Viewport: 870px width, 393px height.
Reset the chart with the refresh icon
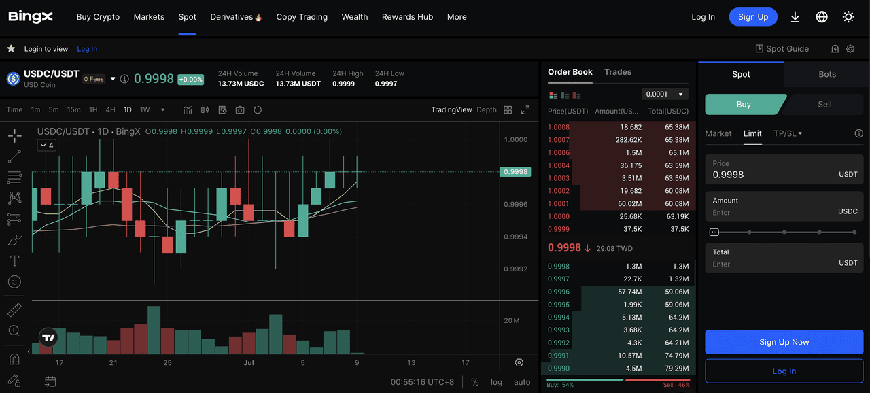(x=258, y=110)
